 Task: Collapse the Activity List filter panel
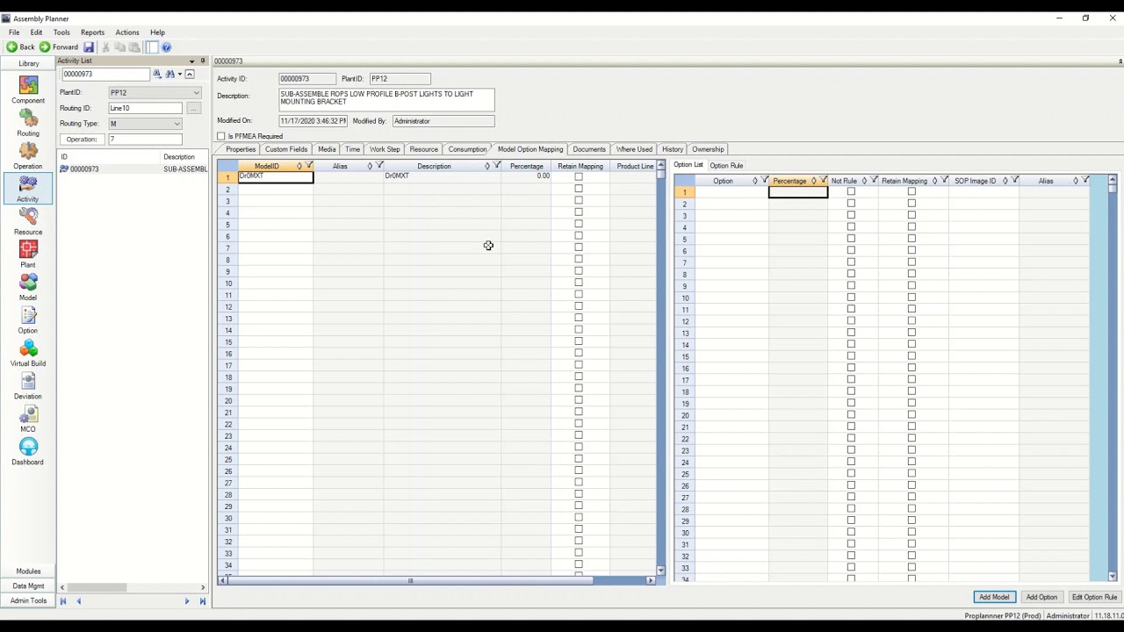click(x=190, y=75)
